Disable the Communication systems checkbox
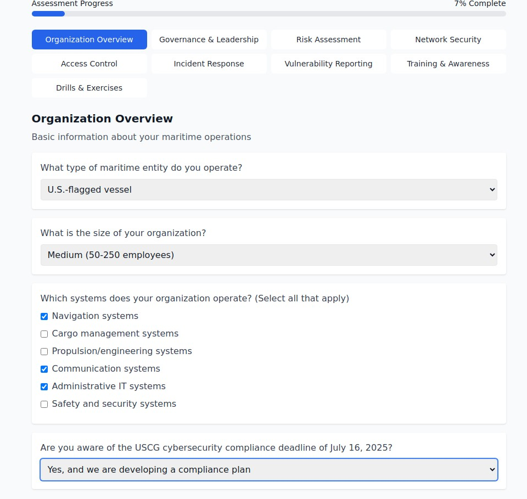 point(44,369)
